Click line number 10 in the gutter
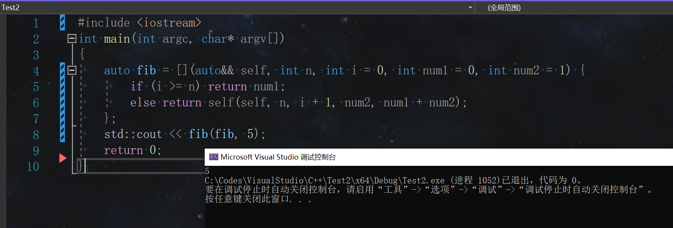This screenshot has width=673, height=228. [33, 167]
